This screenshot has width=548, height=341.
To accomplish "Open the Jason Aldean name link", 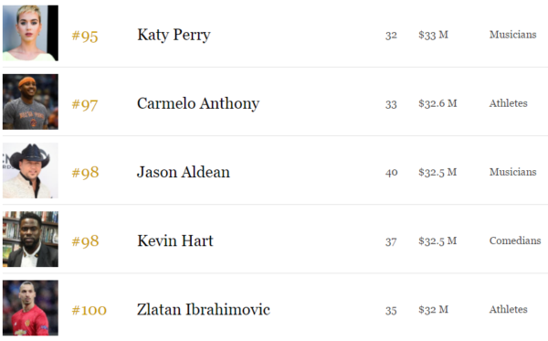I will [184, 172].
